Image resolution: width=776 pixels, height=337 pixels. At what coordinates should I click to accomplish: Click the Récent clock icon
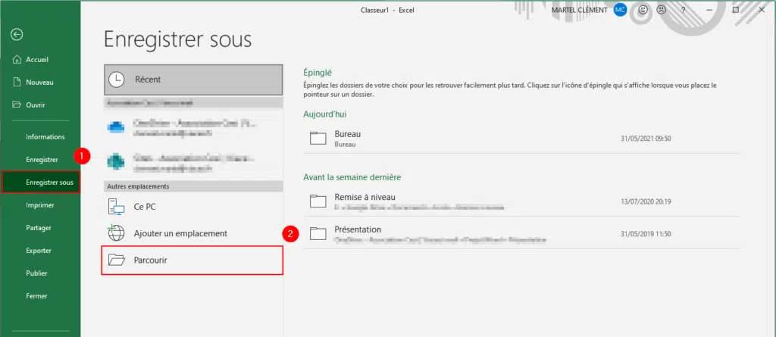tap(116, 79)
